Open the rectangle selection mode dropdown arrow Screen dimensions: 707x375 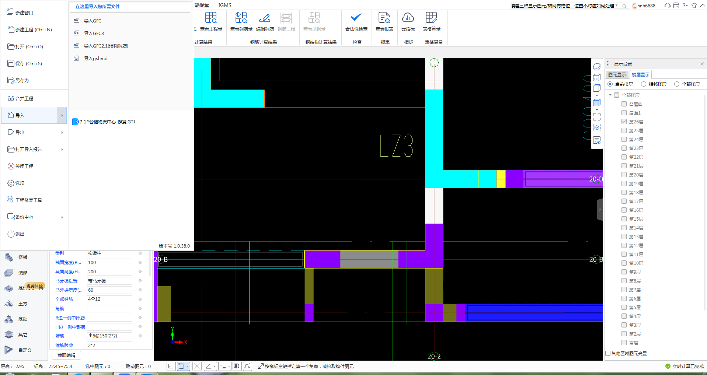pyautogui.click(x=188, y=366)
